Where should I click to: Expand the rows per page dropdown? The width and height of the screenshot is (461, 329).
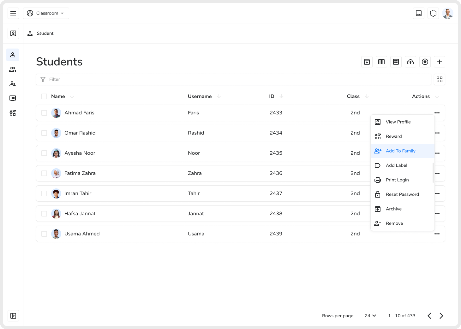[370, 316]
